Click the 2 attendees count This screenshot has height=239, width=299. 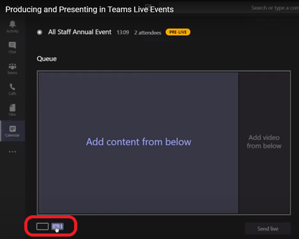pos(148,33)
